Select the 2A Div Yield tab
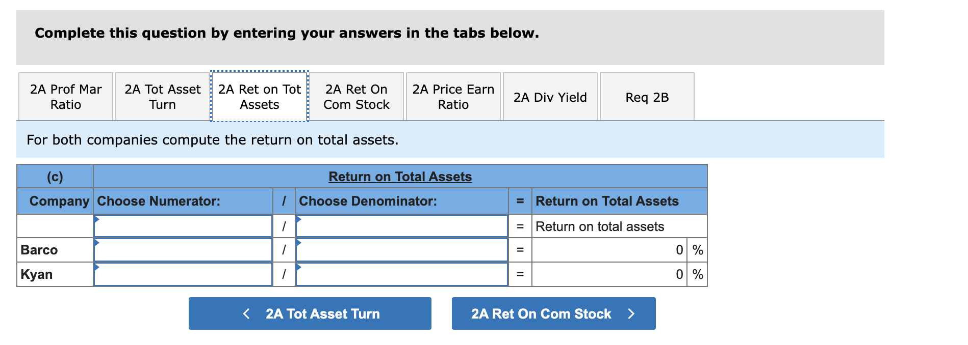Screen dimensions: 968x345 click(x=550, y=96)
